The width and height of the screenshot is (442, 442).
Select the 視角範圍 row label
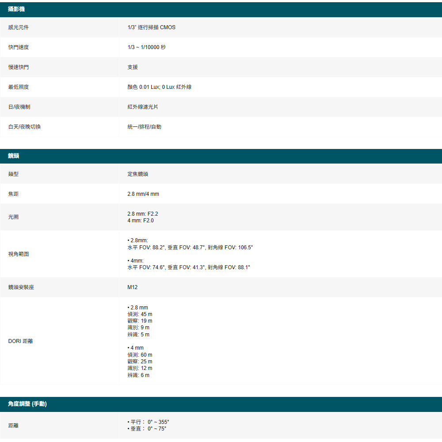click(x=19, y=254)
